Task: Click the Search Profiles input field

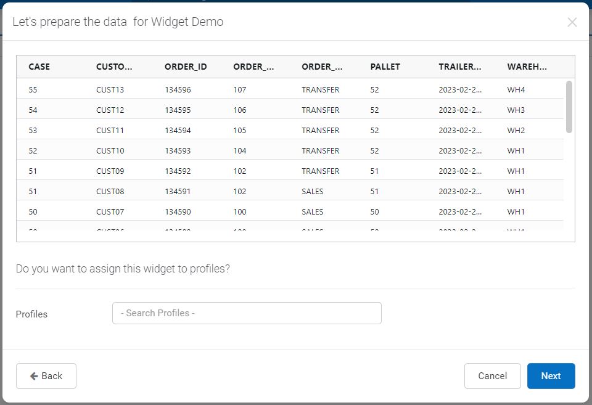Action: click(246, 313)
